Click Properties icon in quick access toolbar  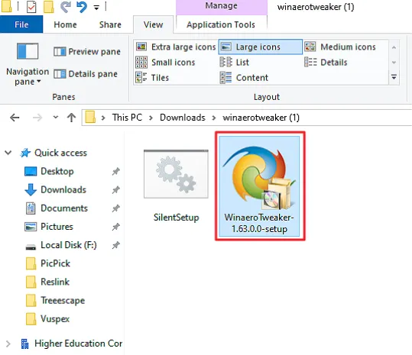click(x=31, y=7)
